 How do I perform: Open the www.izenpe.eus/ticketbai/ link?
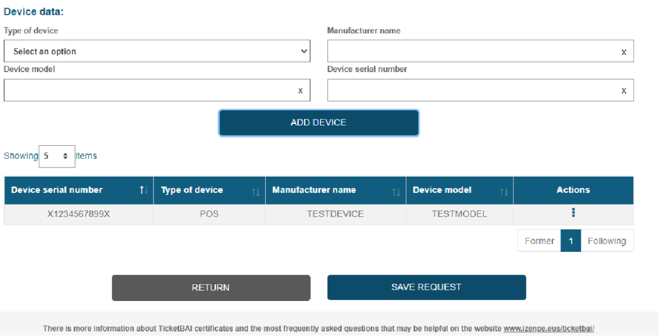coord(549,328)
